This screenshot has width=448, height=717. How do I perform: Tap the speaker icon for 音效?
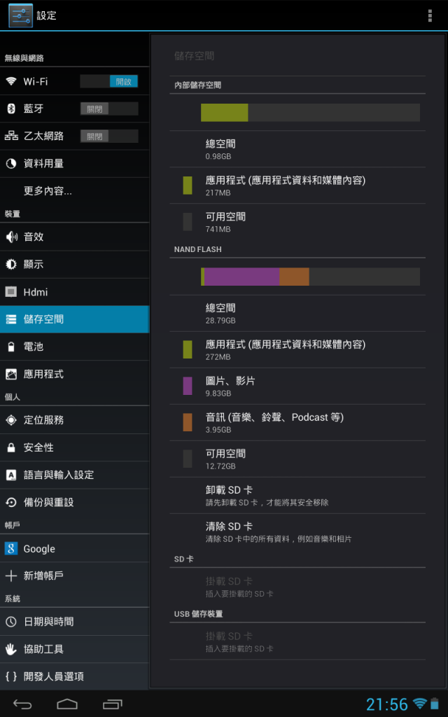11,237
